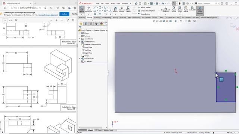
Task: Switch to the Features tab
Action: point(82,17)
